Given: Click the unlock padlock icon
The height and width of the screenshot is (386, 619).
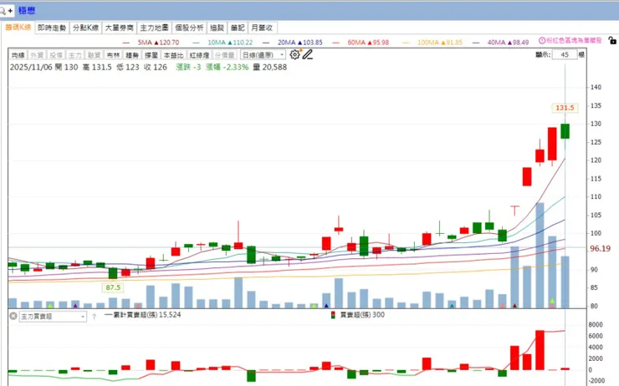Looking at the screenshot, I should [612, 41].
